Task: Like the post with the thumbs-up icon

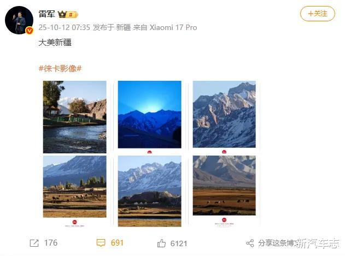Action: coord(161,243)
